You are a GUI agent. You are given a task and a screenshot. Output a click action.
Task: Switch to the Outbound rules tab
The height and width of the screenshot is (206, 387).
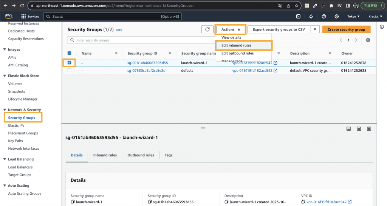[141, 155]
